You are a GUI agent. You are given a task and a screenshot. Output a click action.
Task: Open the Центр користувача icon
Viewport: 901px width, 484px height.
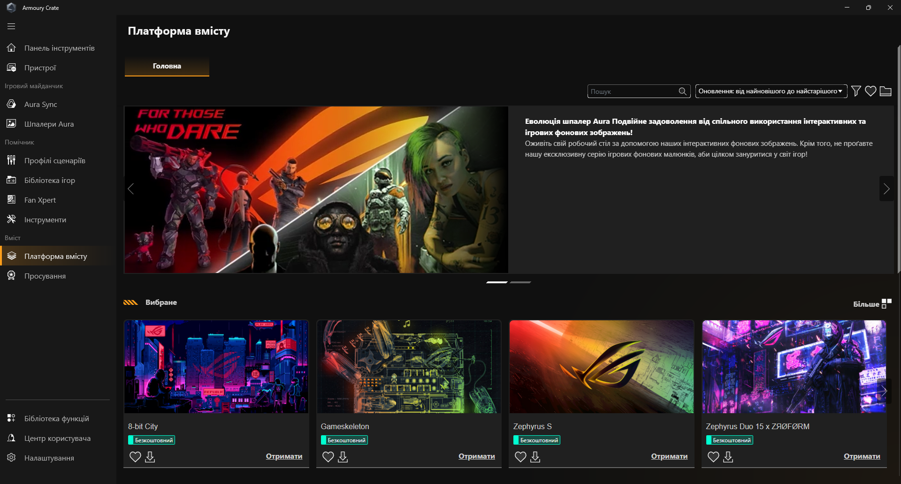tap(11, 438)
